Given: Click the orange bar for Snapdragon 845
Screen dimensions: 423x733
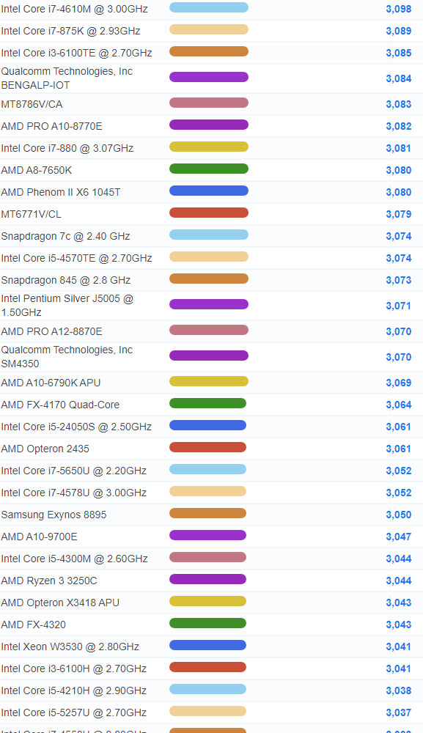Looking at the screenshot, I should click(208, 279).
